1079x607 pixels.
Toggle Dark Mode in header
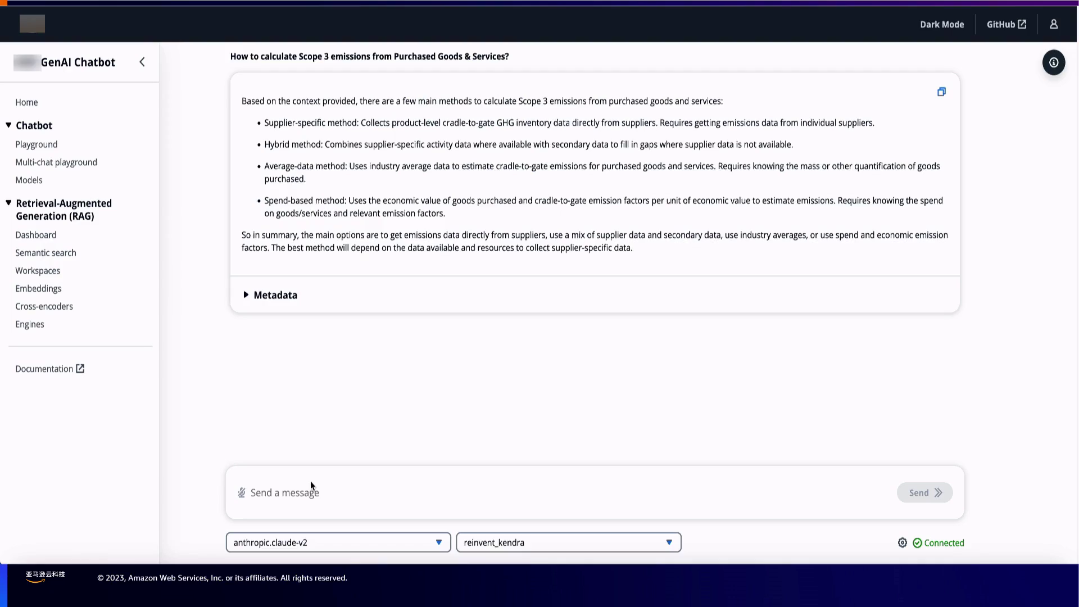[x=942, y=24]
